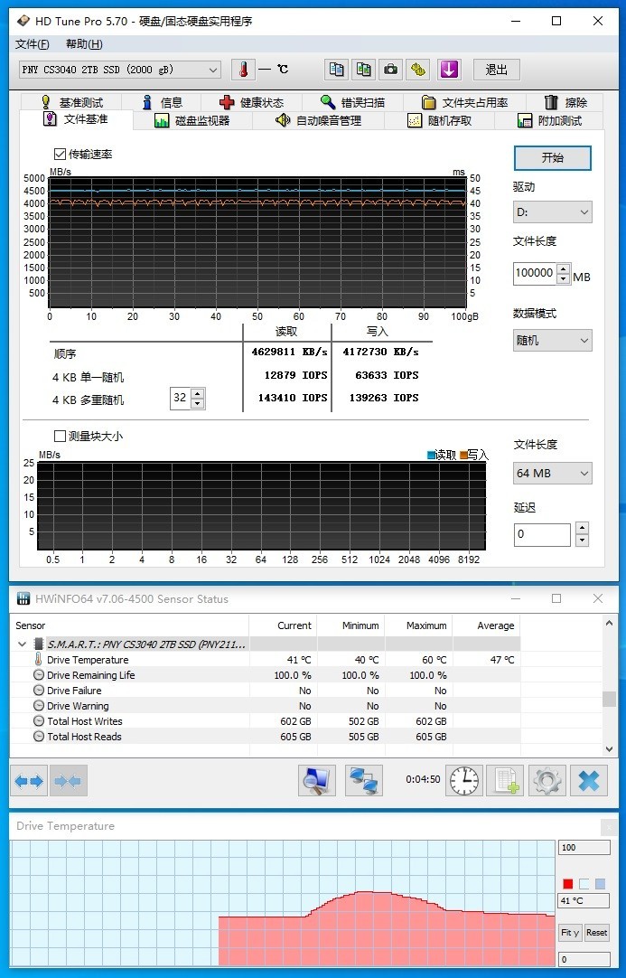This screenshot has height=978, width=626.
Task: Click the HWiNFO log file add icon
Action: tap(505, 780)
